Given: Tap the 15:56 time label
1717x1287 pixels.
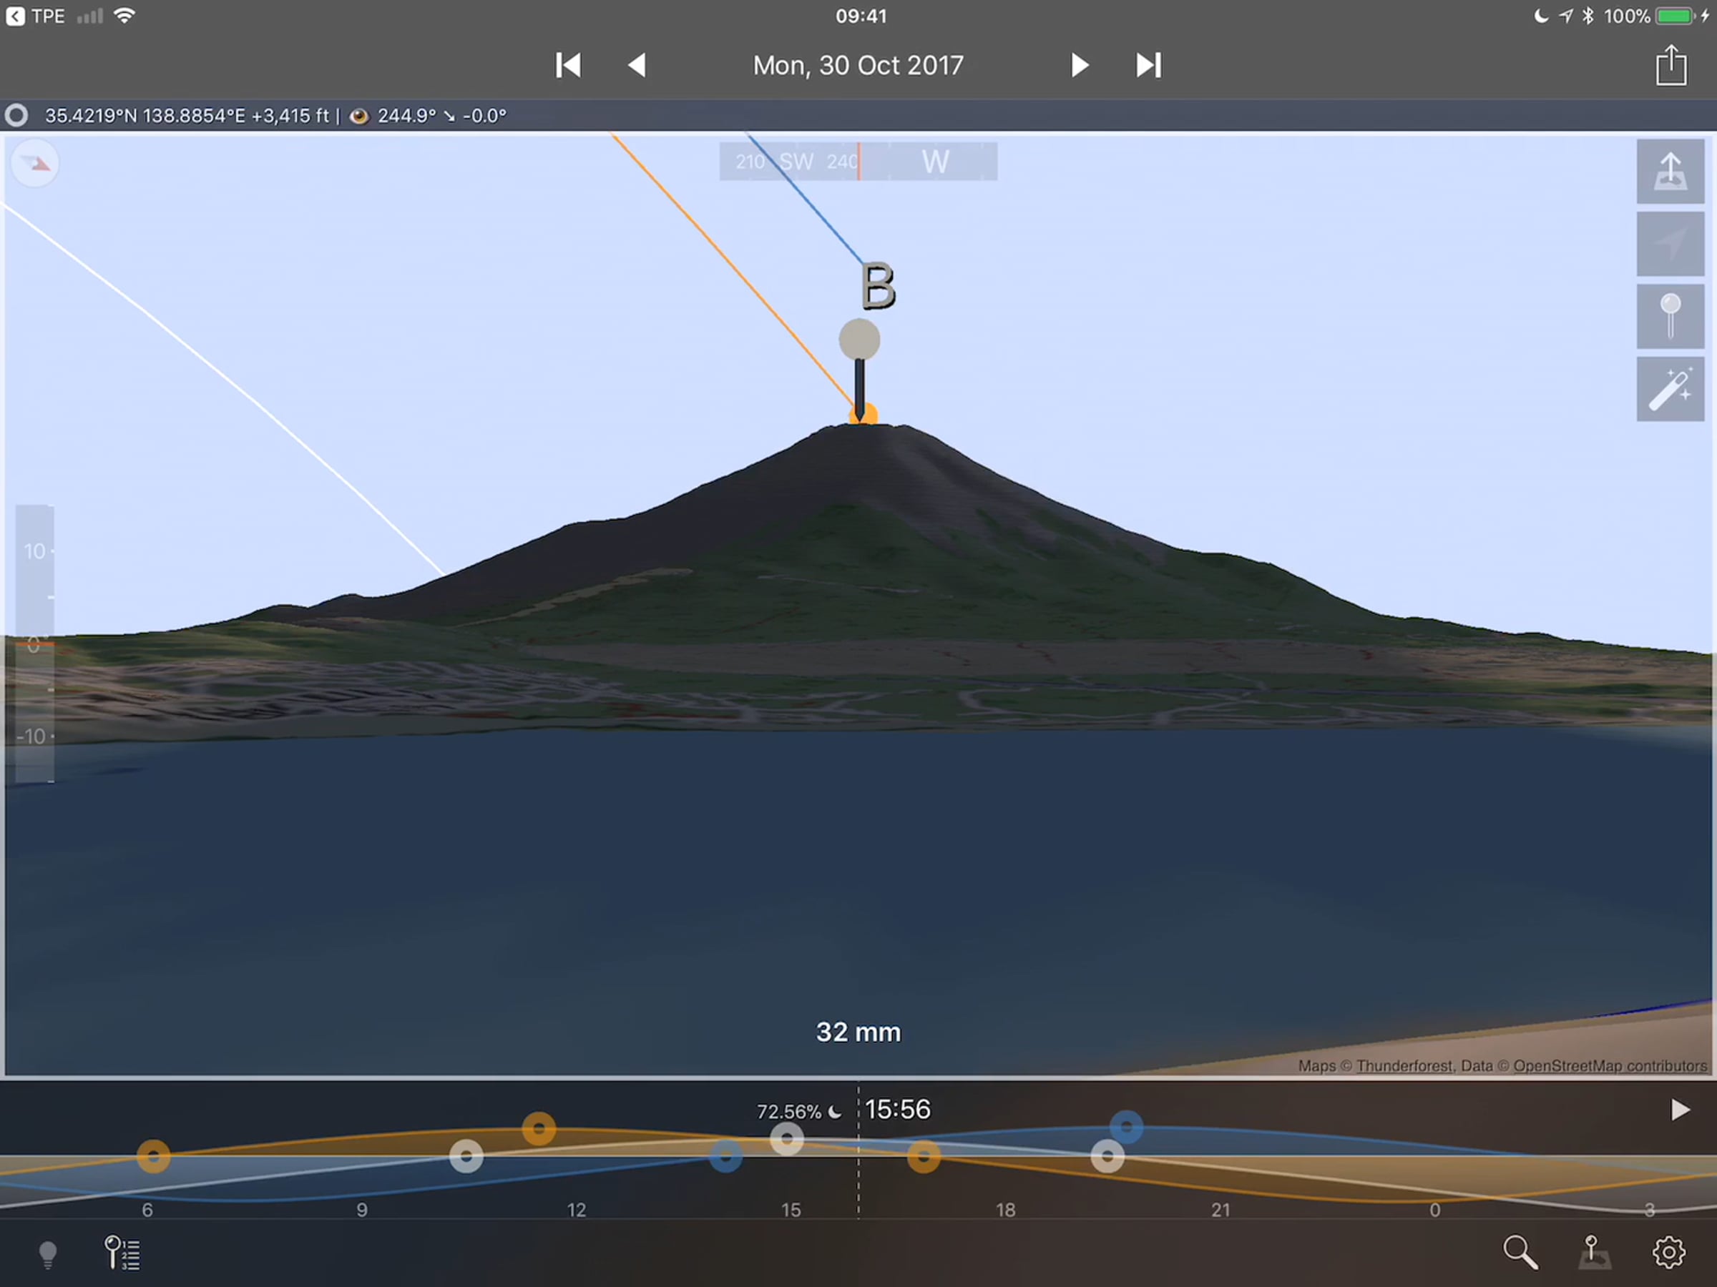Looking at the screenshot, I should pyautogui.click(x=898, y=1110).
